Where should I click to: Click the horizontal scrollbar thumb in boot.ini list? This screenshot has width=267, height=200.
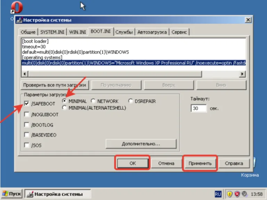(115, 74)
